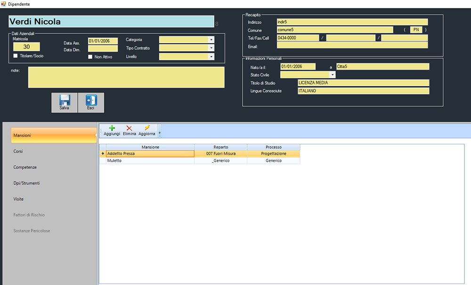471x285 pixels.
Task: Click the Verdi Nicola name field
Action: coord(111,22)
